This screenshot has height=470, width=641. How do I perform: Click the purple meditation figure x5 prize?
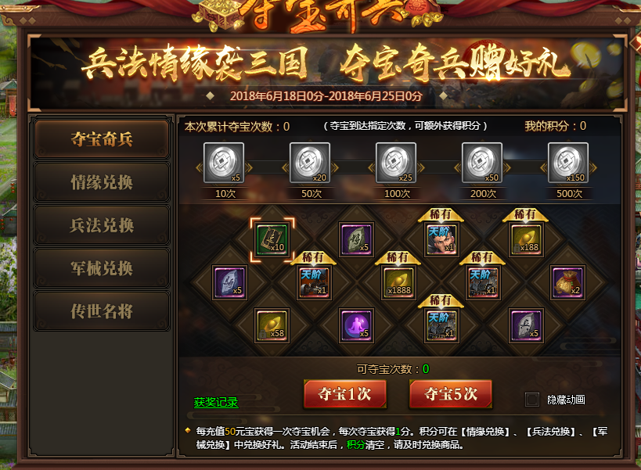click(356, 325)
